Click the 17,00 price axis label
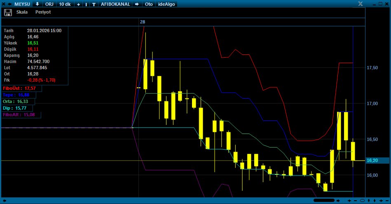This screenshot has height=204, width=391. coord(372,103)
